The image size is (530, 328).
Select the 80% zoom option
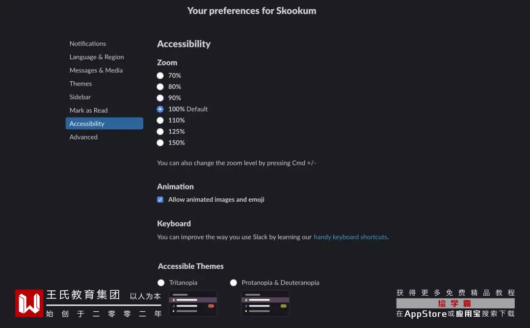(x=160, y=87)
